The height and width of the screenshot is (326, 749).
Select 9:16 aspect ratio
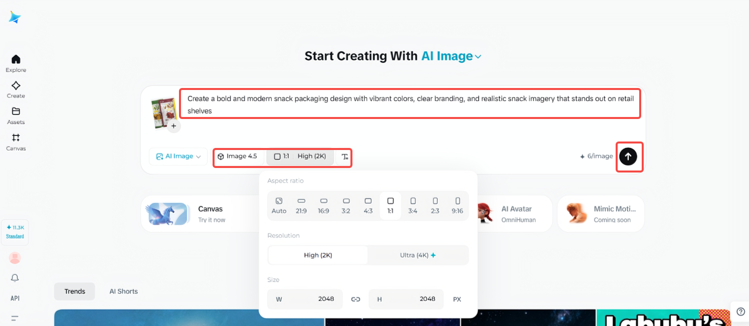point(457,205)
